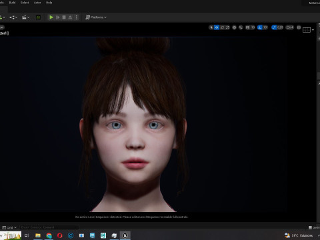Open the Actor menu

(x=37, y=3)
